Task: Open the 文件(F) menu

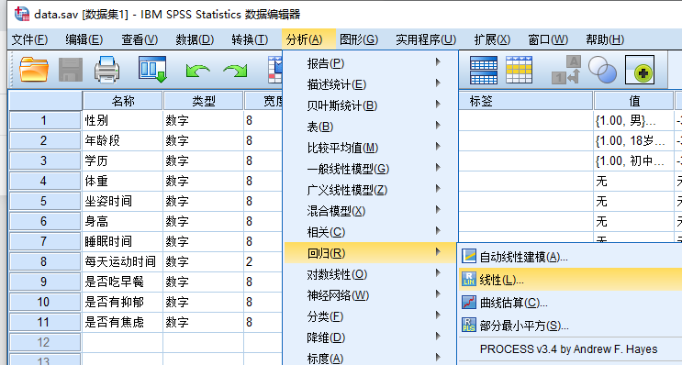Action: click(x=29, y=40)
